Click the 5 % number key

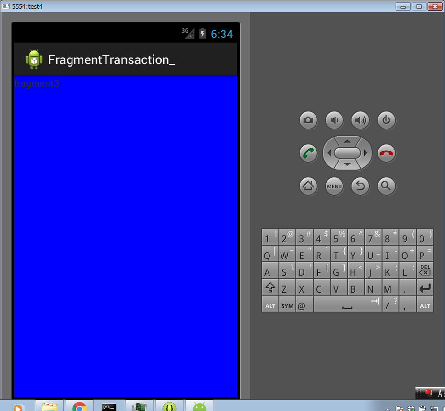tap(339, 237)
